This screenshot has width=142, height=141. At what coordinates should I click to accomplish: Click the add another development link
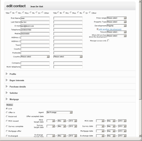coord(110,29)
